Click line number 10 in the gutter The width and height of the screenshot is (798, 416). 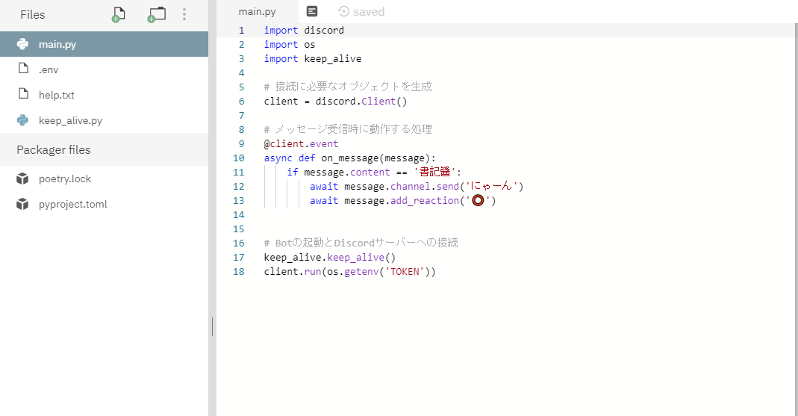(x=239, y=158)
